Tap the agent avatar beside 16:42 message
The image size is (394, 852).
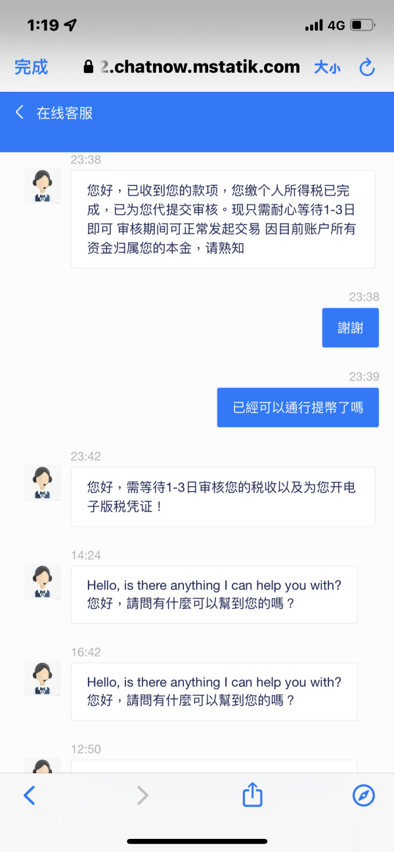coord(42,678)
